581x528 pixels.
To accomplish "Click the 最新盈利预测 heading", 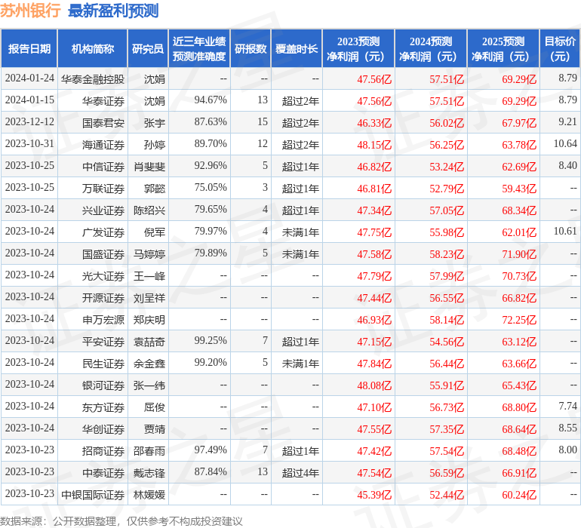I will [x=113, y=11].
